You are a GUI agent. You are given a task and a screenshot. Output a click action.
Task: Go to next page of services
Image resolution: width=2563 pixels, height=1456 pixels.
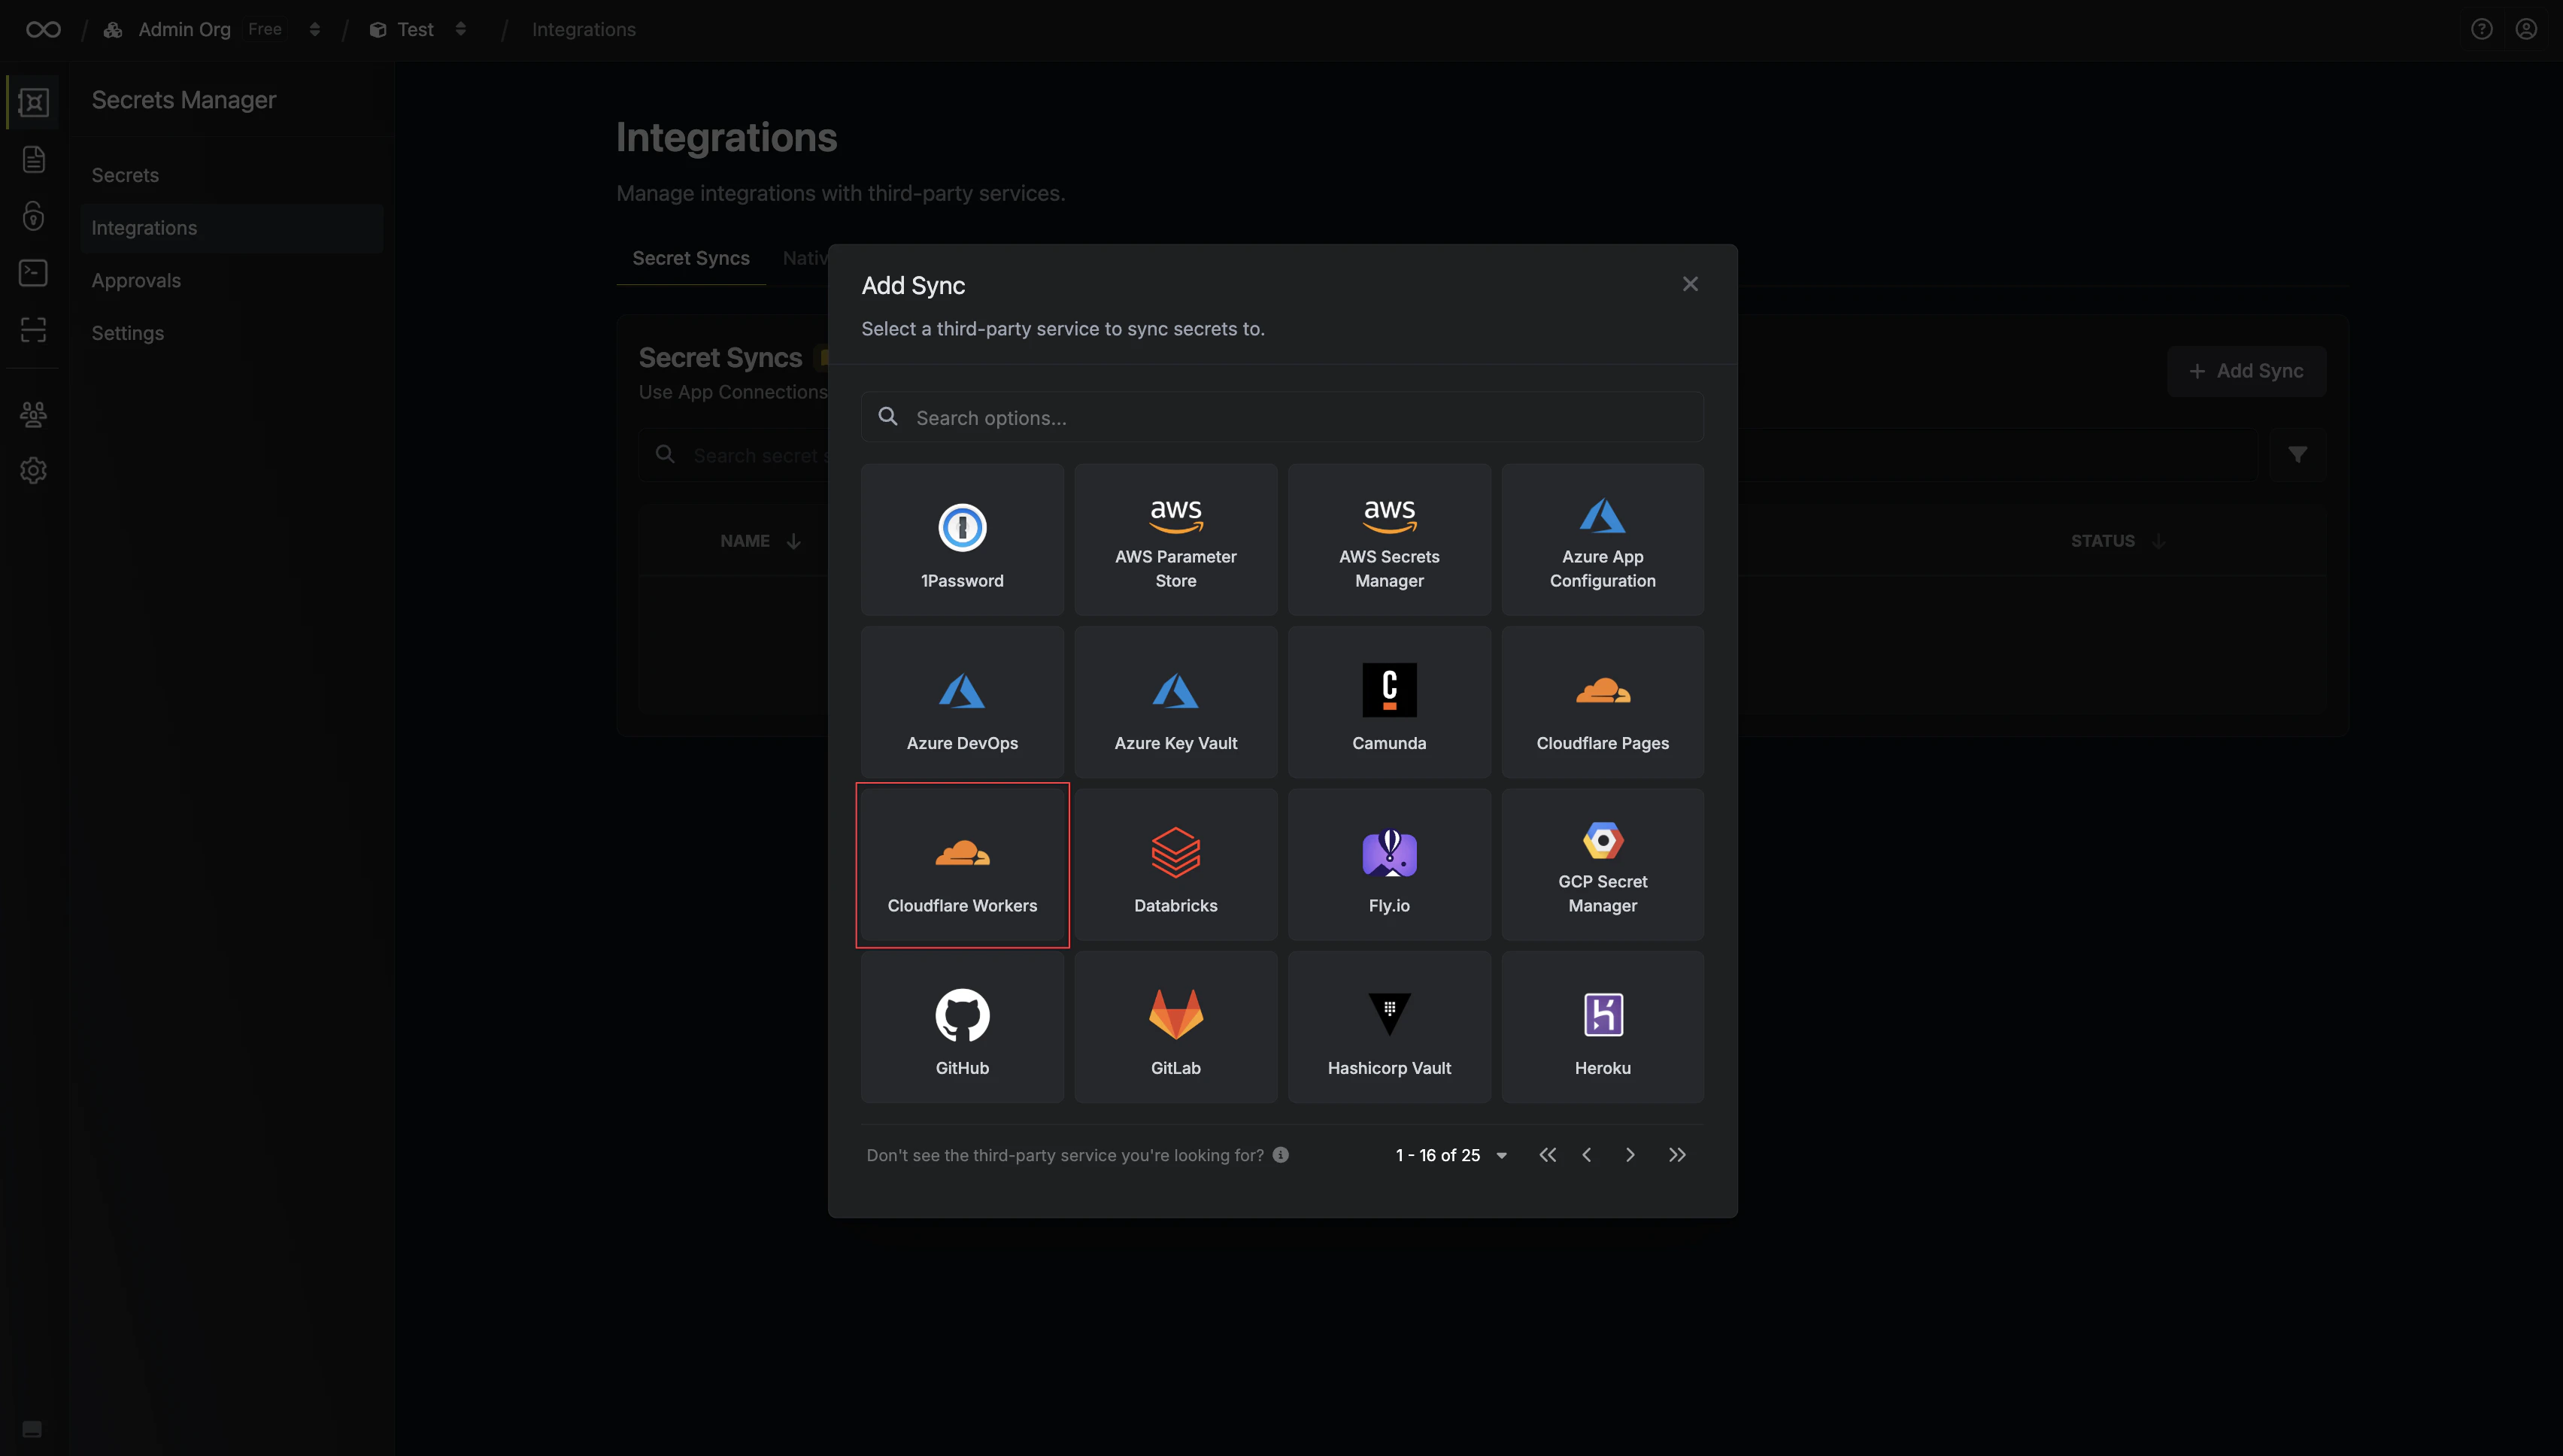[x=1630, y=1155]
